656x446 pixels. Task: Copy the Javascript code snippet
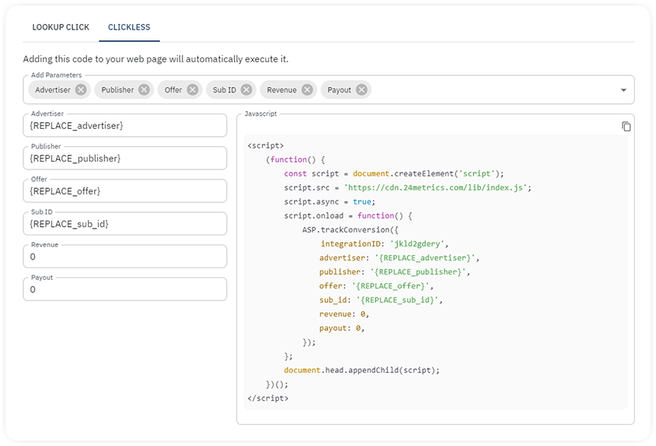626,127
